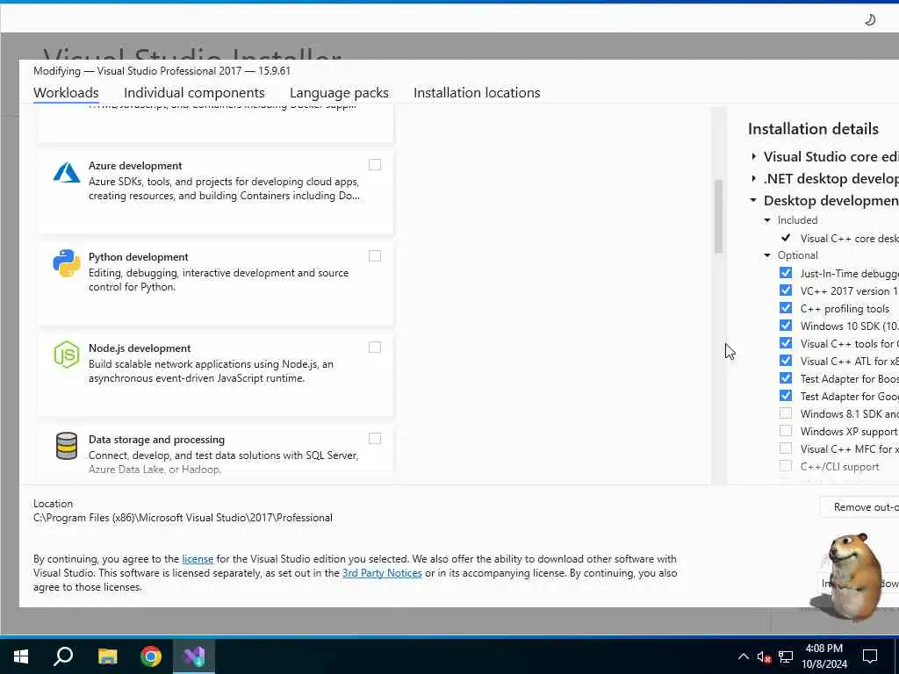The width and height of the screenshot is (899, 674).
Task: Uncheck Test Adapter for Google option
Action: click(786, 396)
